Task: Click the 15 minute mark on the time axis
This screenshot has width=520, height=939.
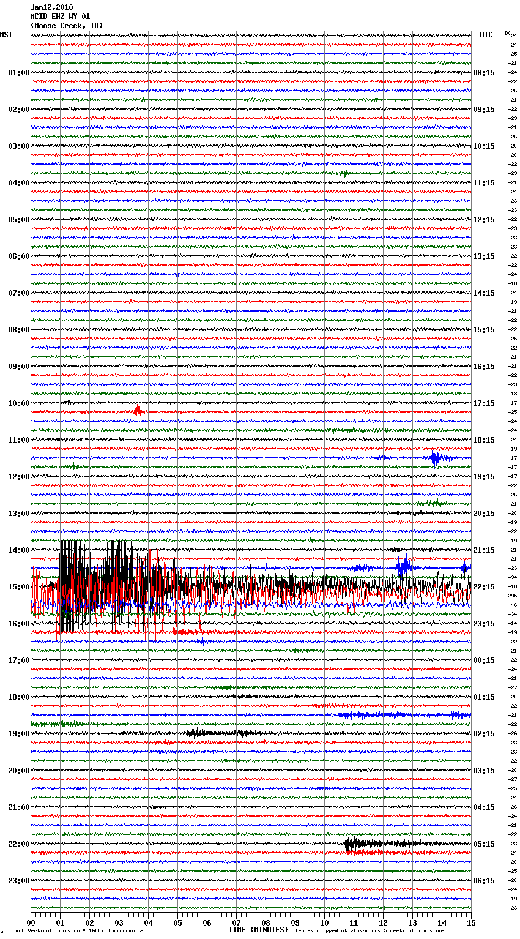Action: (471, 922)
